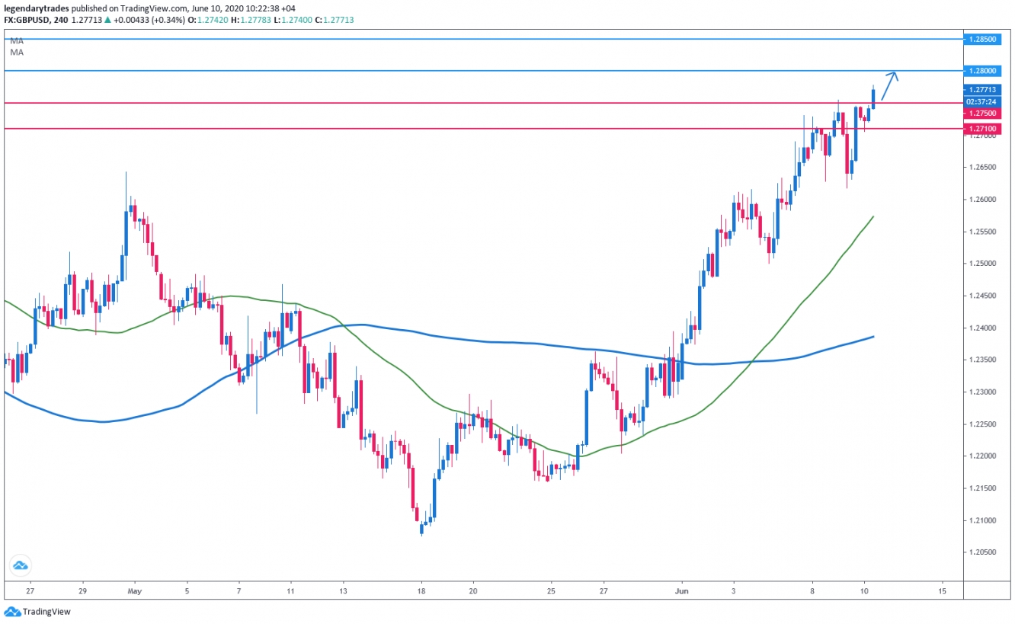Click the Jun label on time axis
1015x624 pixels.
click(x=682, y=590)
